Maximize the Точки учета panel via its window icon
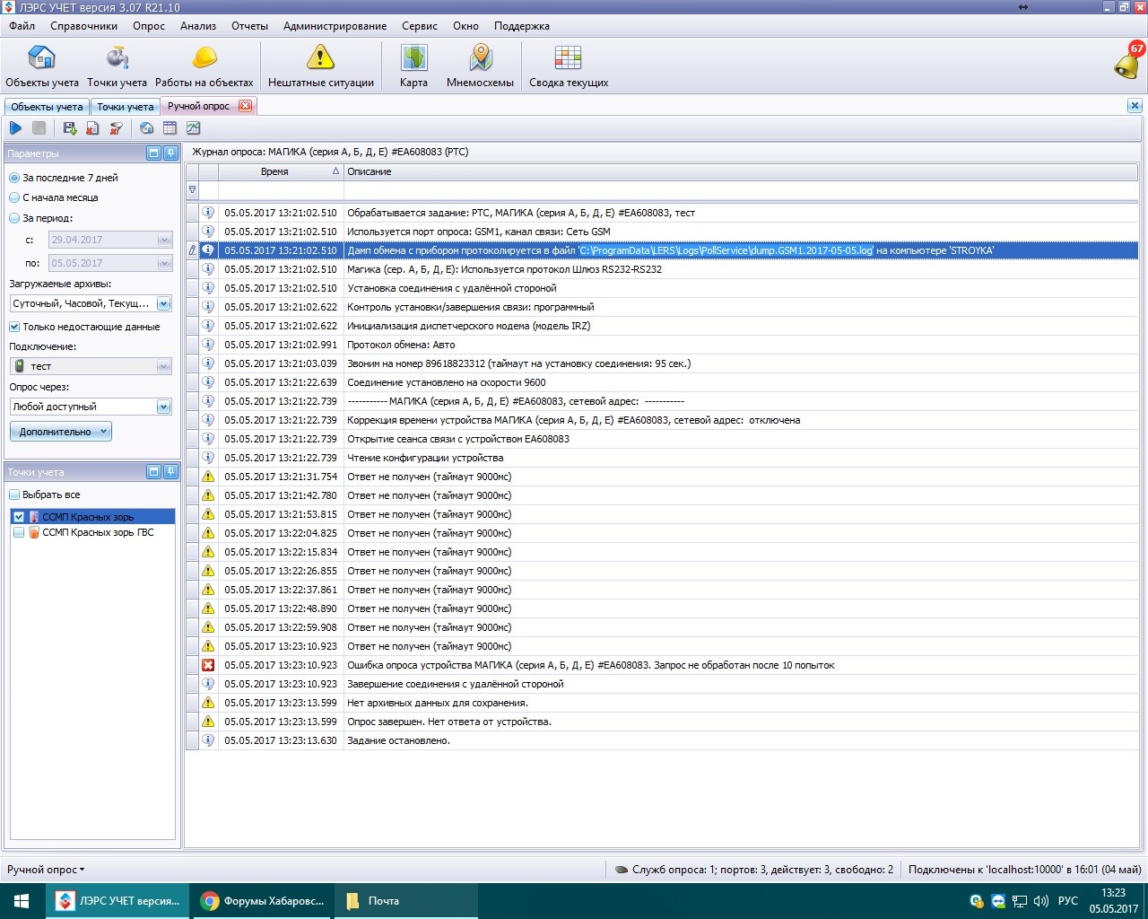Image resolution: width=1148 pixels, height=919 pixels. point(153,471)
